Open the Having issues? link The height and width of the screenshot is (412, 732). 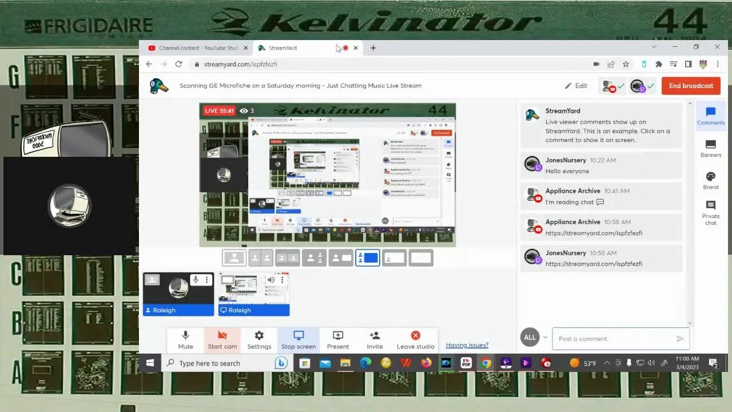(467, 345)
